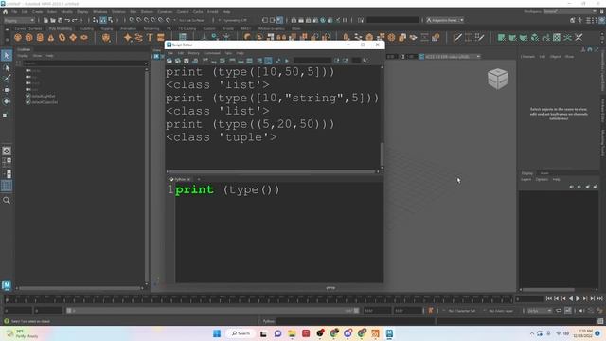606x341 pixels.
Task: Click the Open Scene icon in the status line
Action: pyautogui.click(x=53, y=20)
